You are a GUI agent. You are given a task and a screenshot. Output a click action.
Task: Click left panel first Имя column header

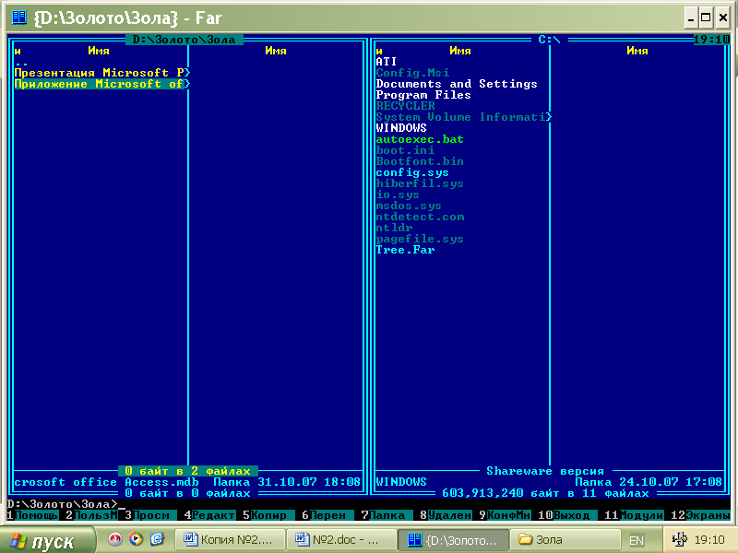(99, 51)
